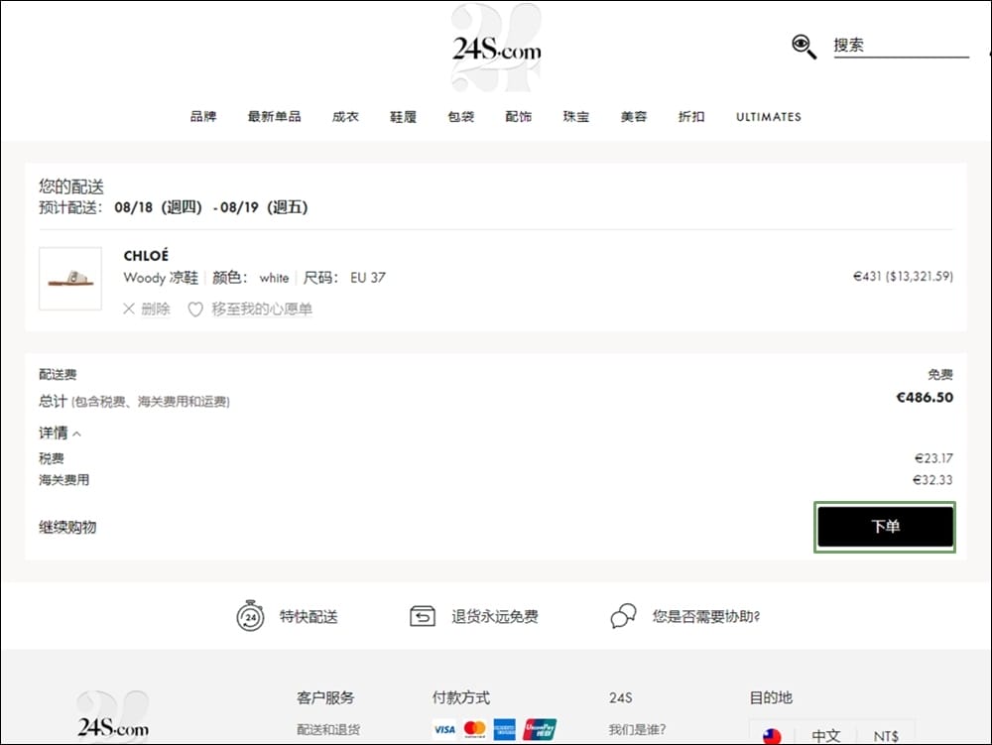Screen dimensions: 992x745
Task: Open the 最新单品 menu
Action: [274, 116]
